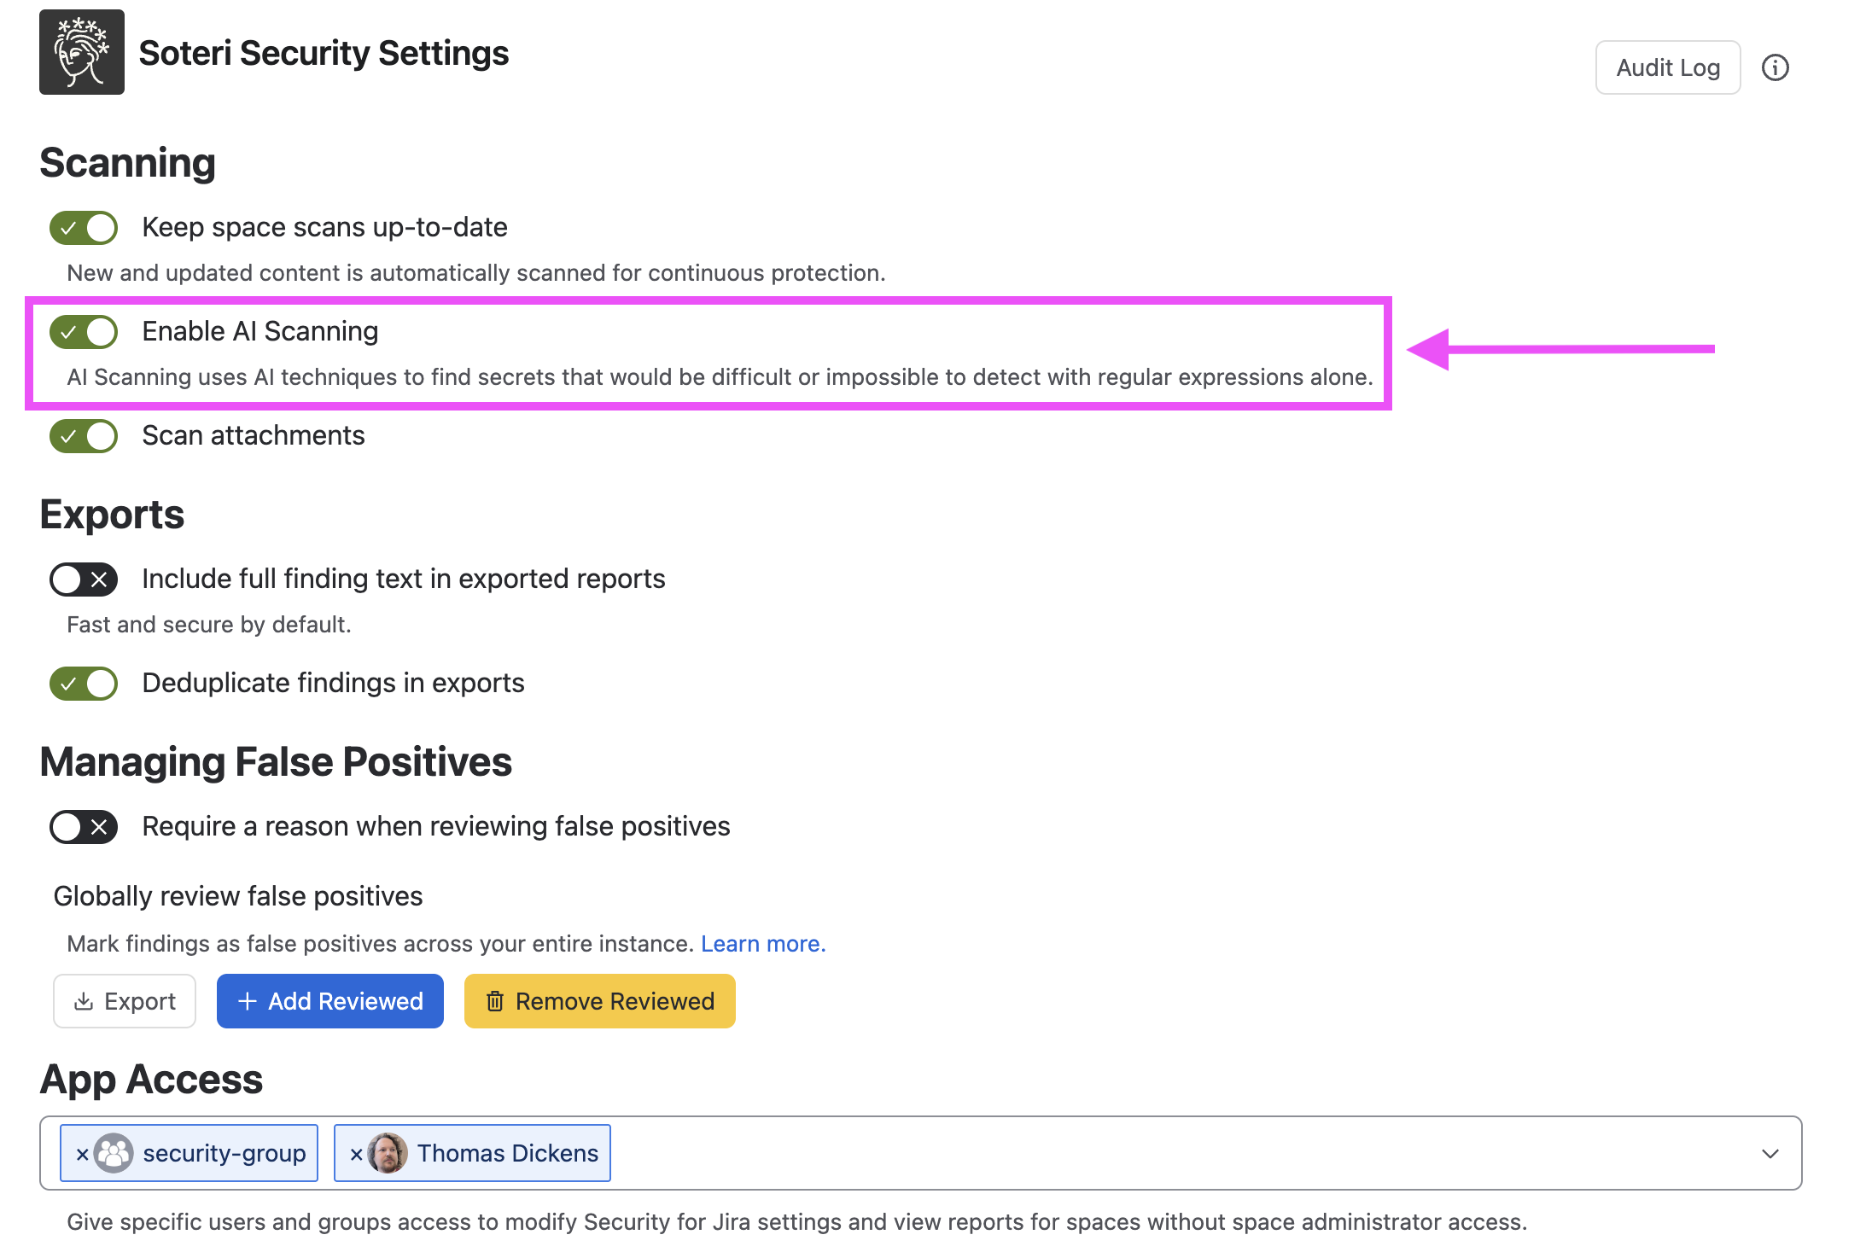Click Add Reviewed button
This screenshot has width=1866, height=1258.
(x=330, y=1001)
